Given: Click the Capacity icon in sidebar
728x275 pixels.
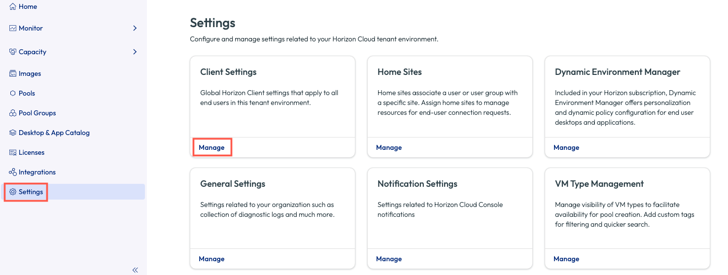Looking at the screenshot, I should (x=13, y=52).
